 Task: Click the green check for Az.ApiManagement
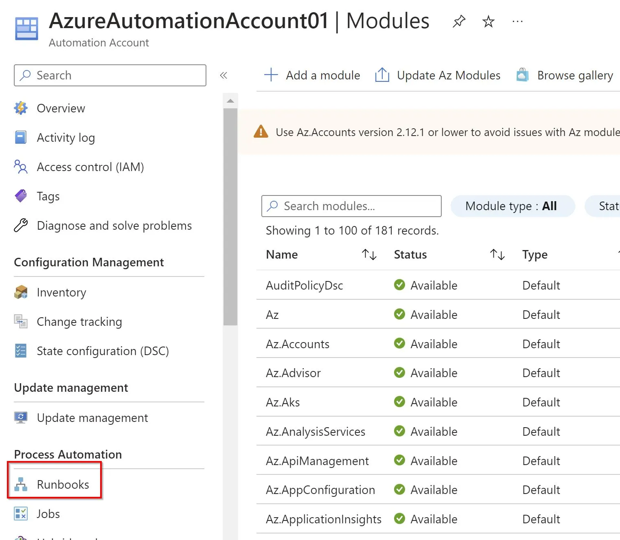[400, 460]
